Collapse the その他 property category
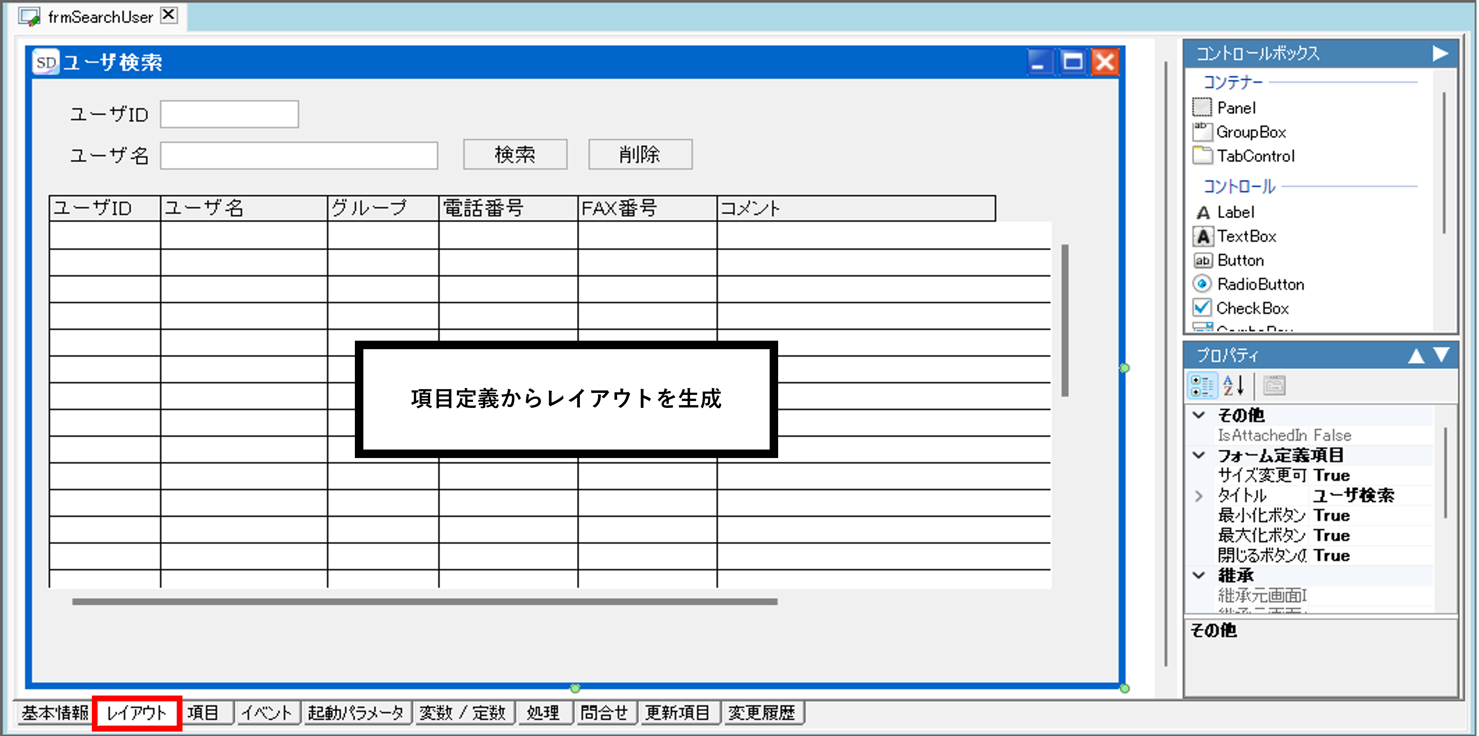Image resolution: width=1479 pixels, height=736 pixels. point(1199,415)
